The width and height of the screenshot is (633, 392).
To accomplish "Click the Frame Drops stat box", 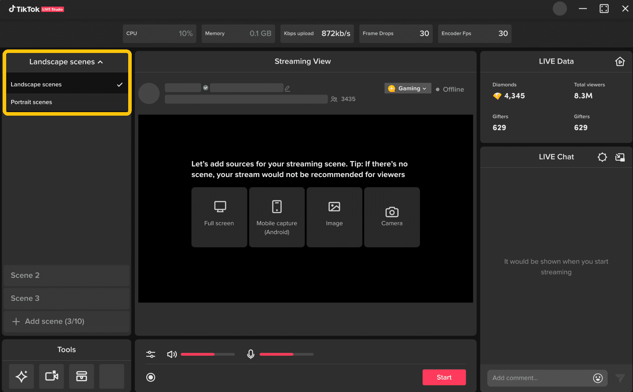I will point(396,34).
